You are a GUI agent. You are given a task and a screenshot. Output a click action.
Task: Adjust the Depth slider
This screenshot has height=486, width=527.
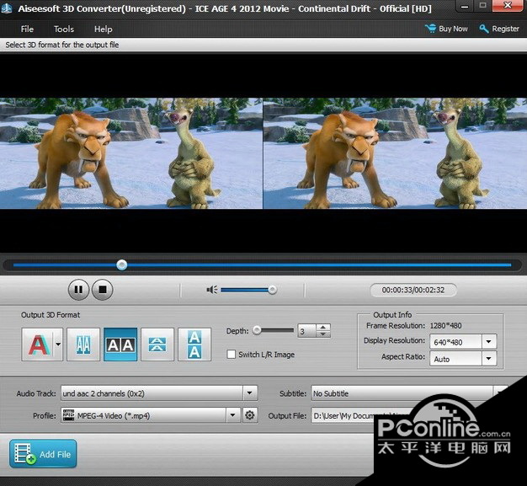coord(274,330)
